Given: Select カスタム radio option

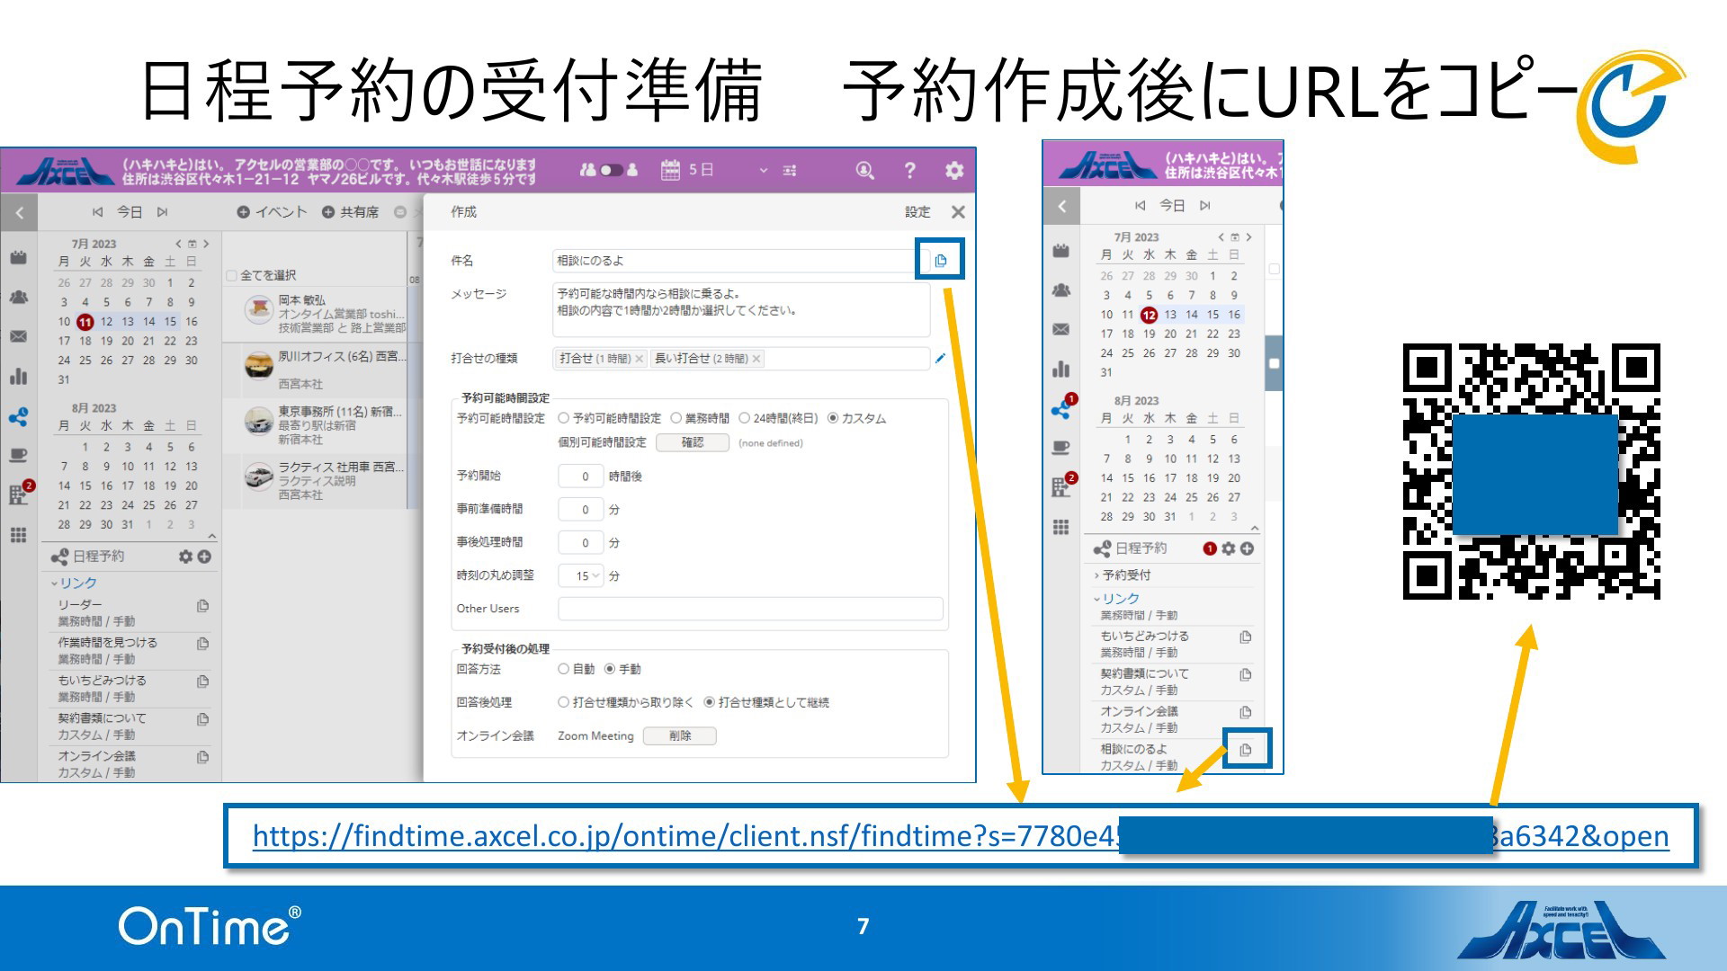Looking at the screenshot, I should 833,418.
